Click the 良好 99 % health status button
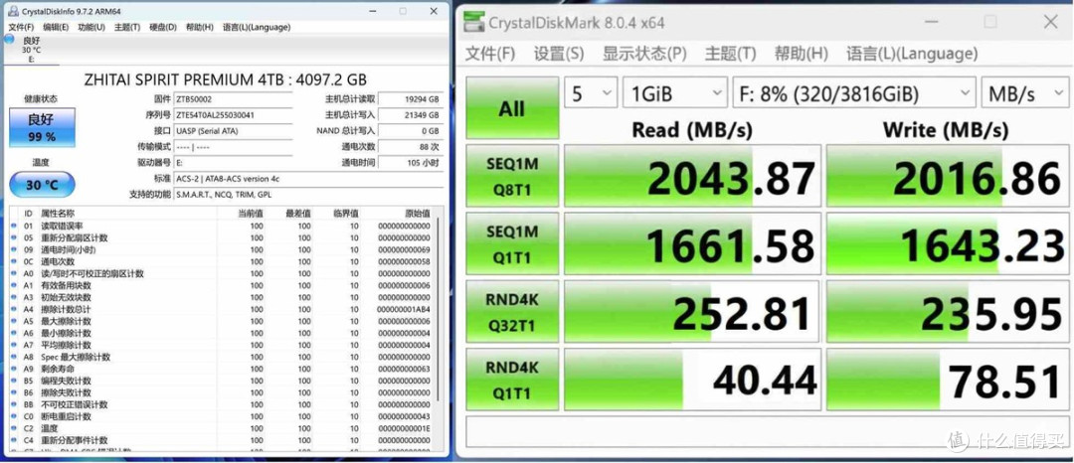 coord(42,127)
